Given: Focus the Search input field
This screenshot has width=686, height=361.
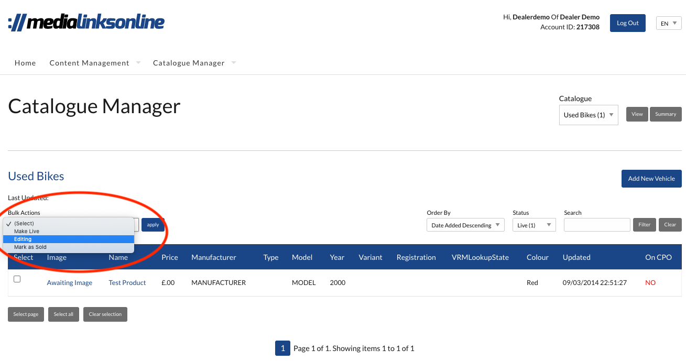Looking at the screenshot, I should 597,225.
